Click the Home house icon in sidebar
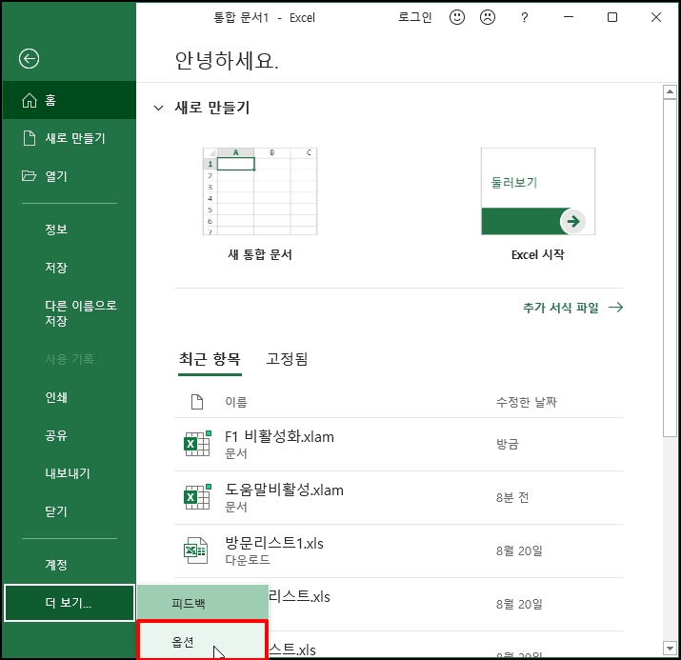This screenshot has height=660, width=681. pyautogui.click(x=30, y=100)
